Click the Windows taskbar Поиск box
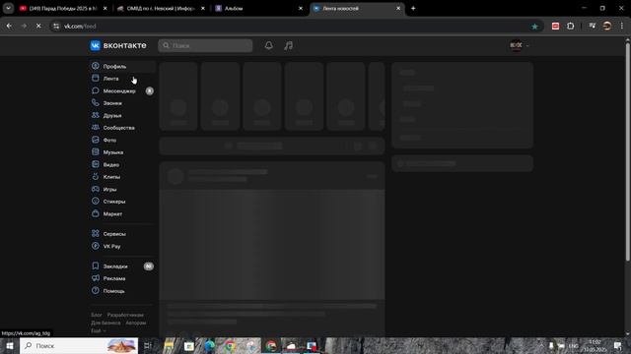 [79, 345]
